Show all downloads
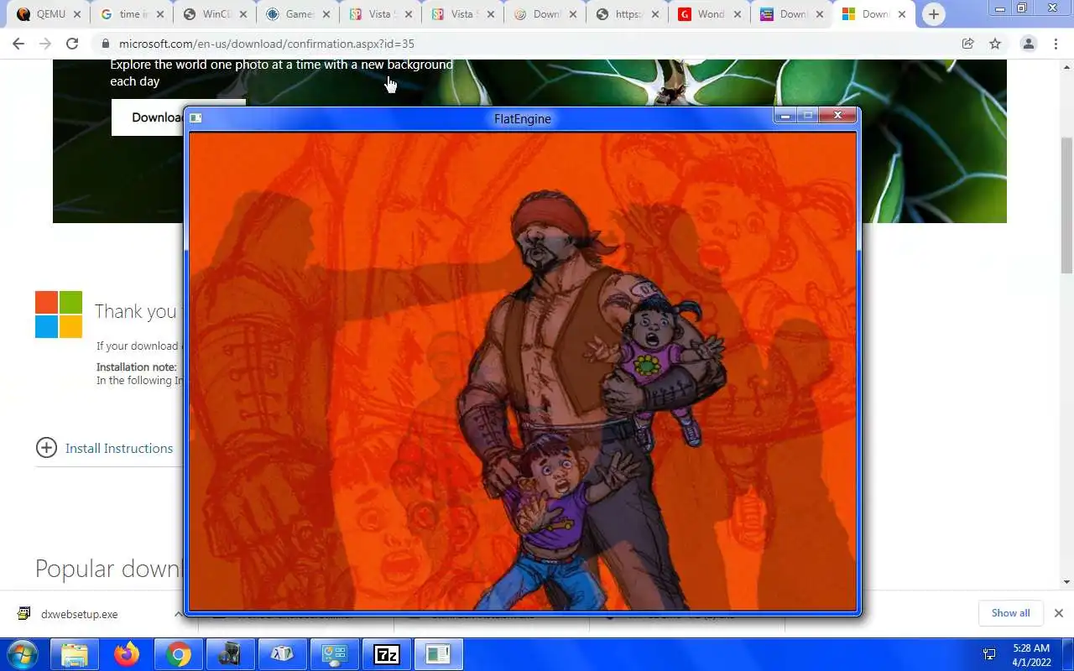 (1010, 613)
